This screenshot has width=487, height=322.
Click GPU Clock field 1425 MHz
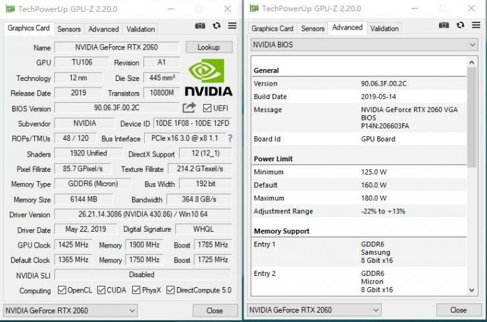[73, 244]
